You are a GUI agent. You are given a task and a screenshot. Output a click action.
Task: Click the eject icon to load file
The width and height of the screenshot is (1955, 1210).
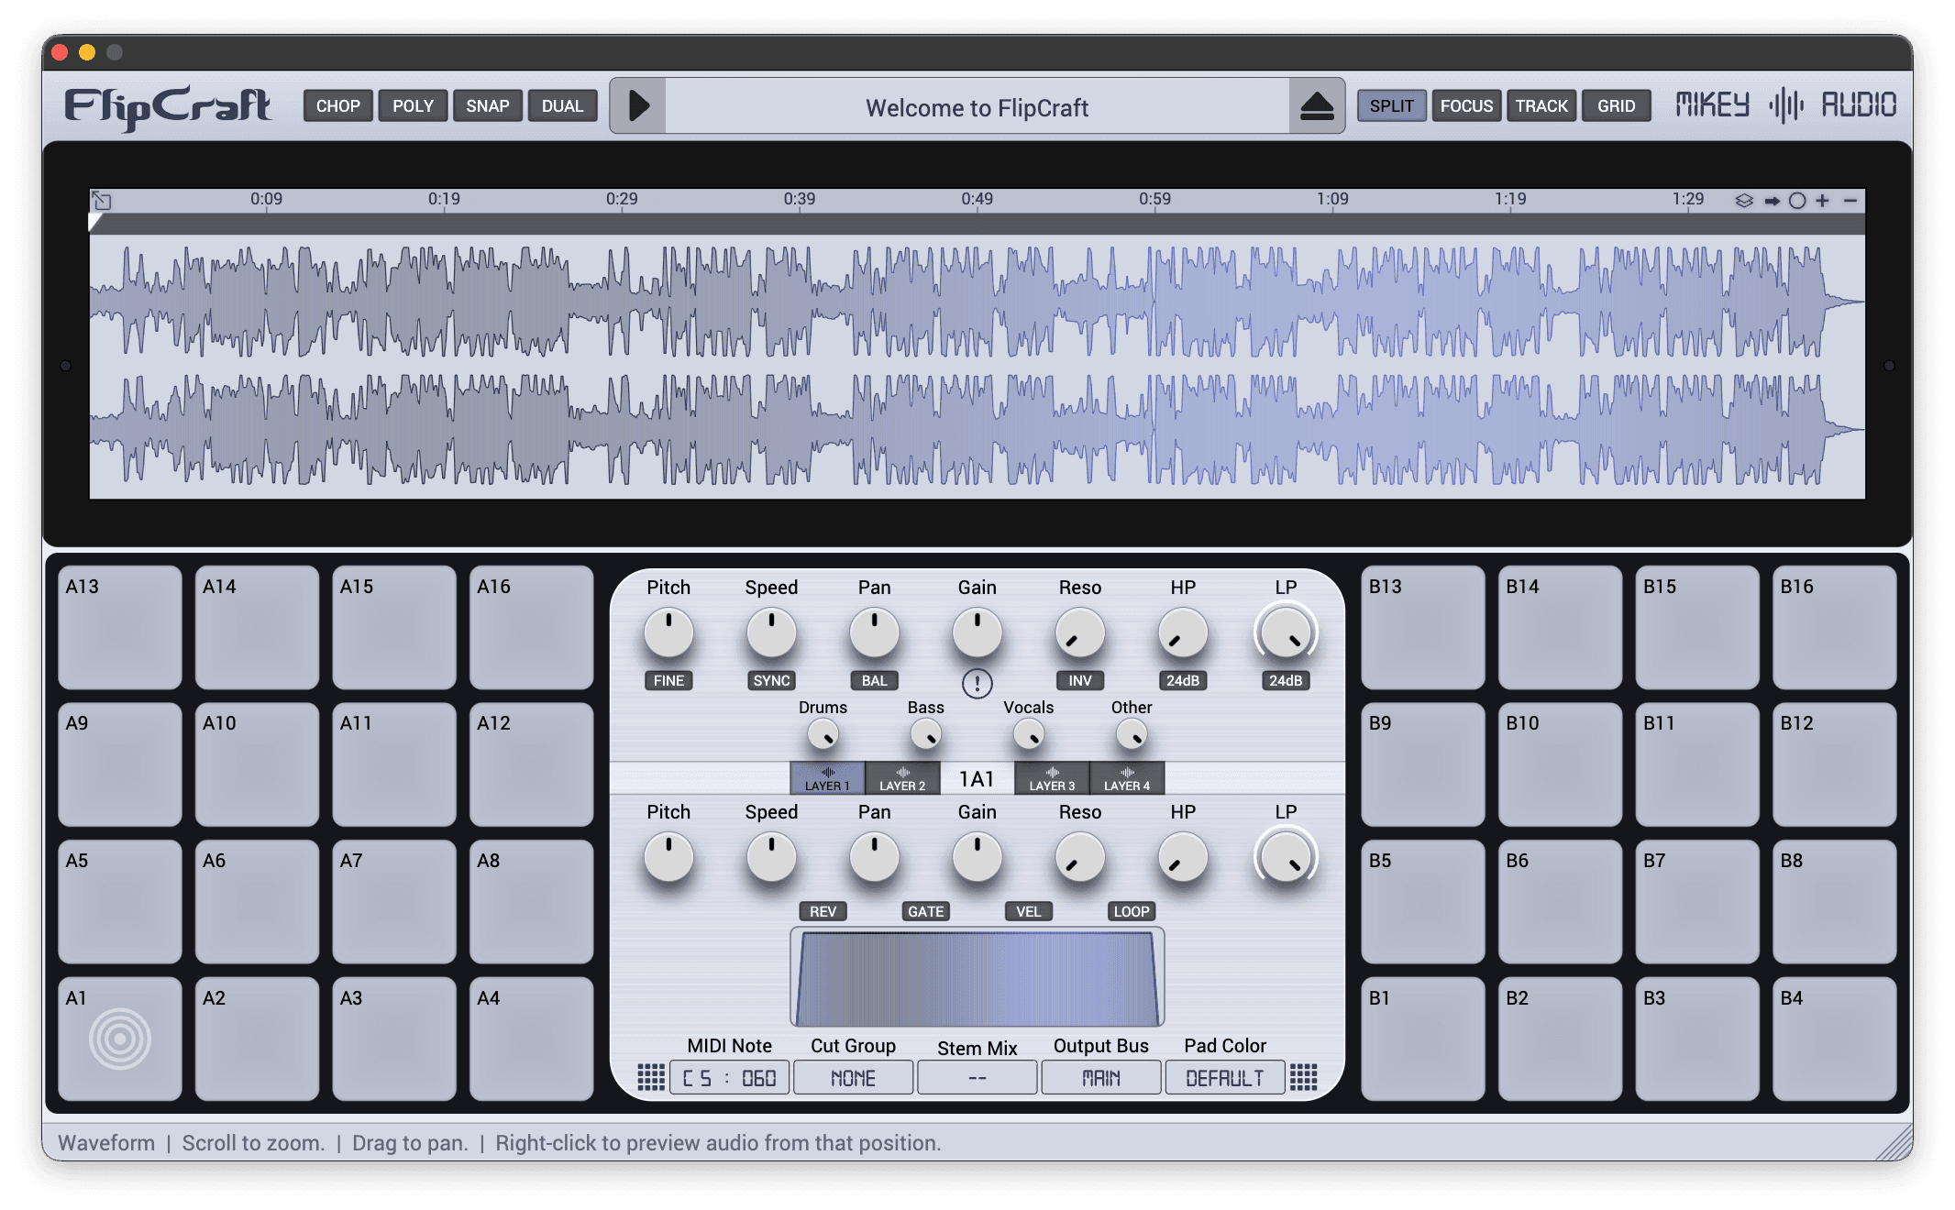pos(1317,106)
